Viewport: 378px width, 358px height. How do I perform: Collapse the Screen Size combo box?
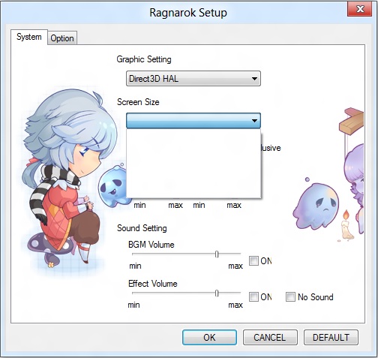tap(193, 120)
